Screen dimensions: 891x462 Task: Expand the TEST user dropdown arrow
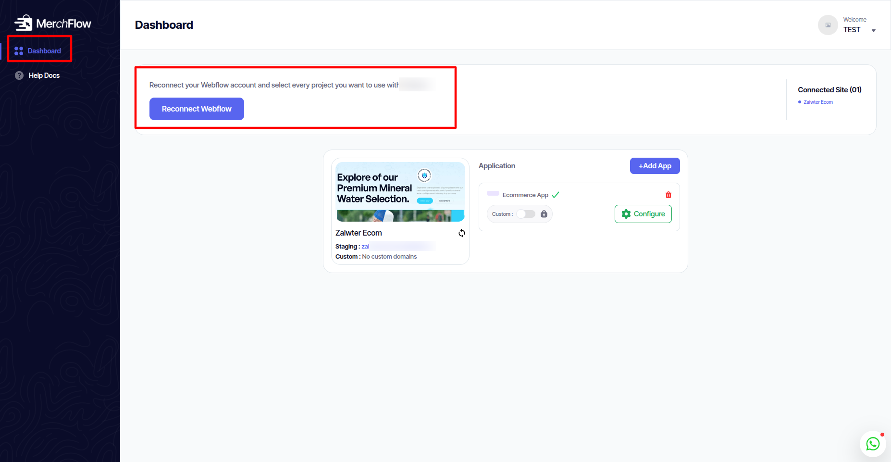point(874,31)
